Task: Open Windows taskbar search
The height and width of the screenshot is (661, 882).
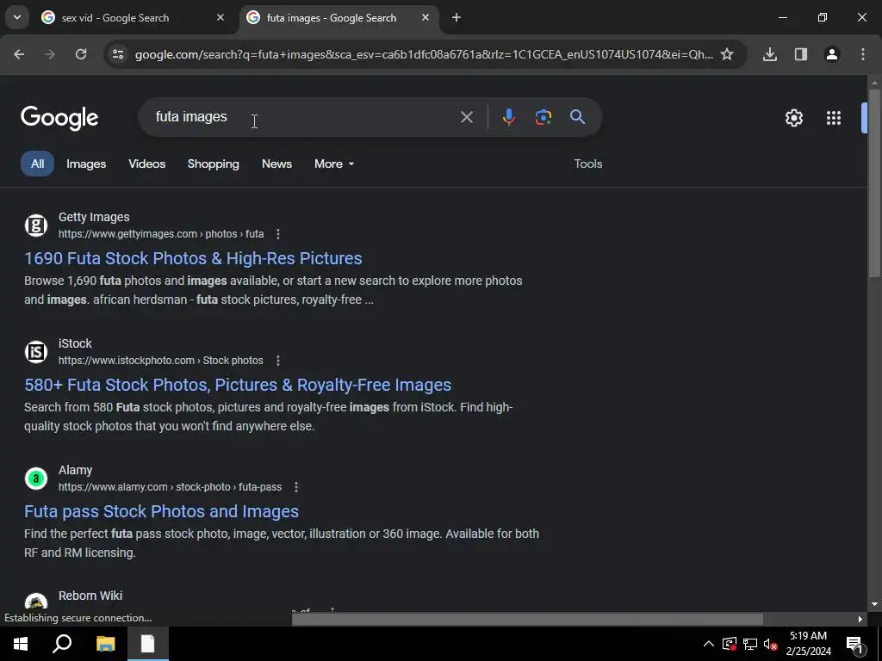Action: (x=62, y=644)
